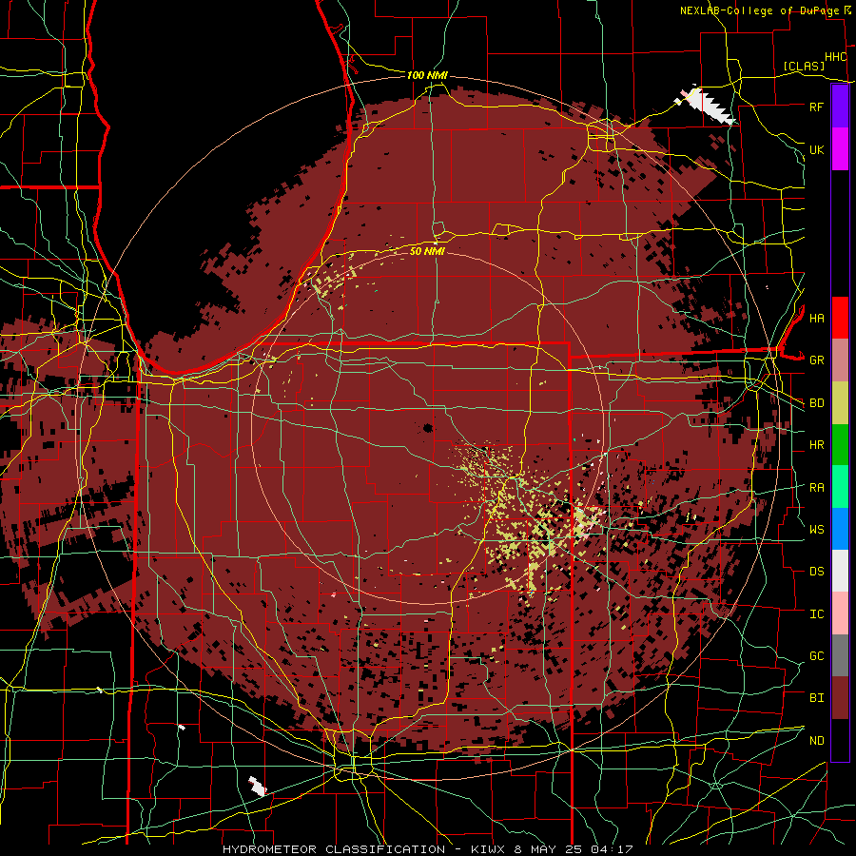The height and width of the screenshot is (856, 856).
Task: Click the 100 NMI range ring label
Action: pyautogui.click(x=427, y=75)
